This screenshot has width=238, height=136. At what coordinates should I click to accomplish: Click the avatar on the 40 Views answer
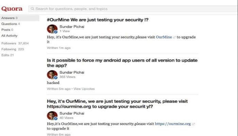tap(52, 116)
